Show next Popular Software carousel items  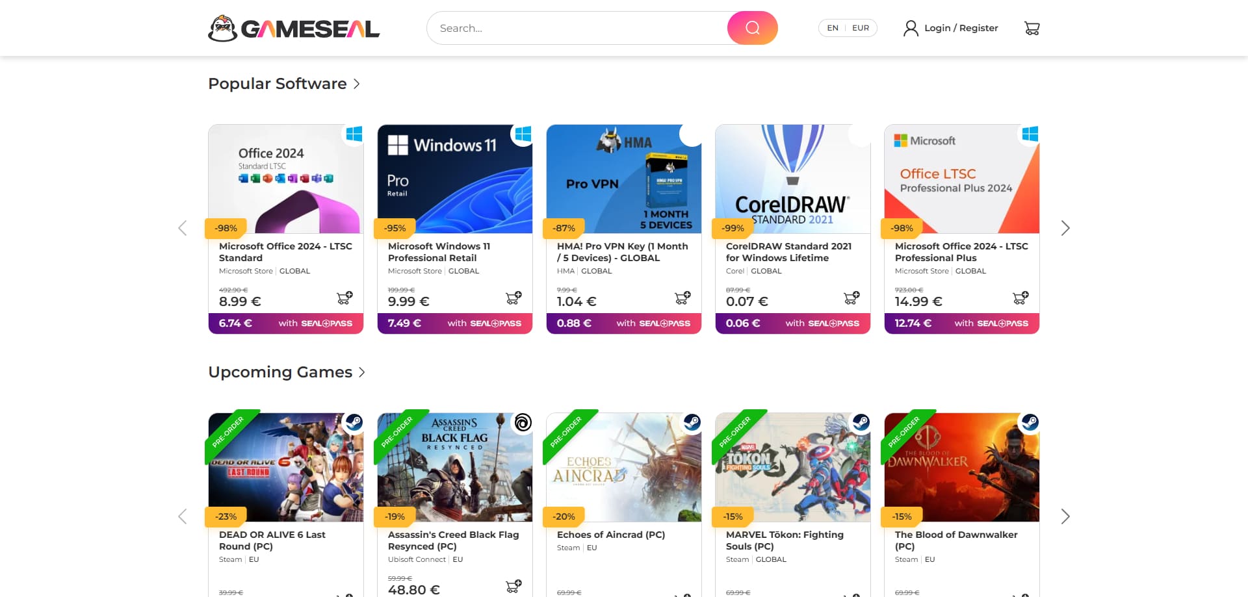[x=1065, y=228]
